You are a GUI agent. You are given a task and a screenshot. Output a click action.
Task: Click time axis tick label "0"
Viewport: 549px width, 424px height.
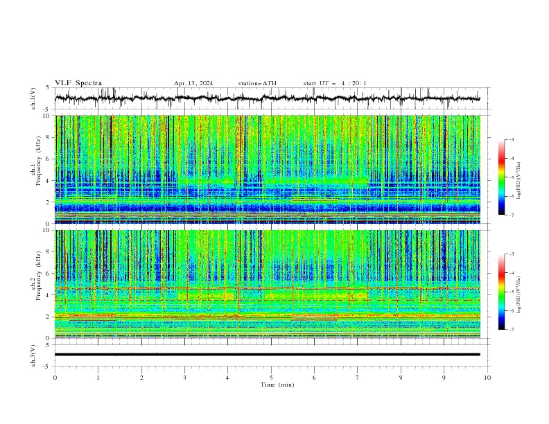pyautogui.click(x=55, y=378)
